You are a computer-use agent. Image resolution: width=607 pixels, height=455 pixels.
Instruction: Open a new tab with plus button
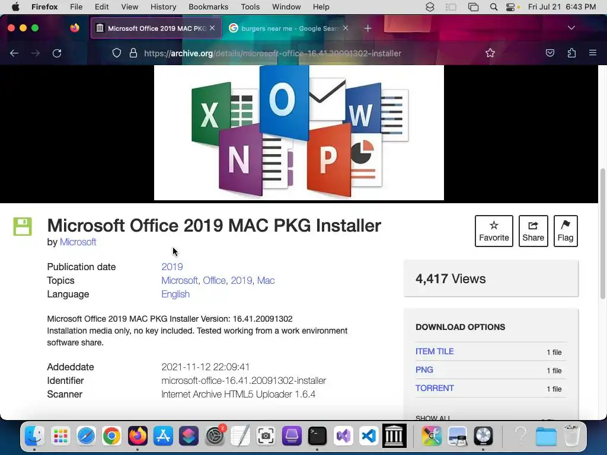pyautogui.click(x=368, y=28)
